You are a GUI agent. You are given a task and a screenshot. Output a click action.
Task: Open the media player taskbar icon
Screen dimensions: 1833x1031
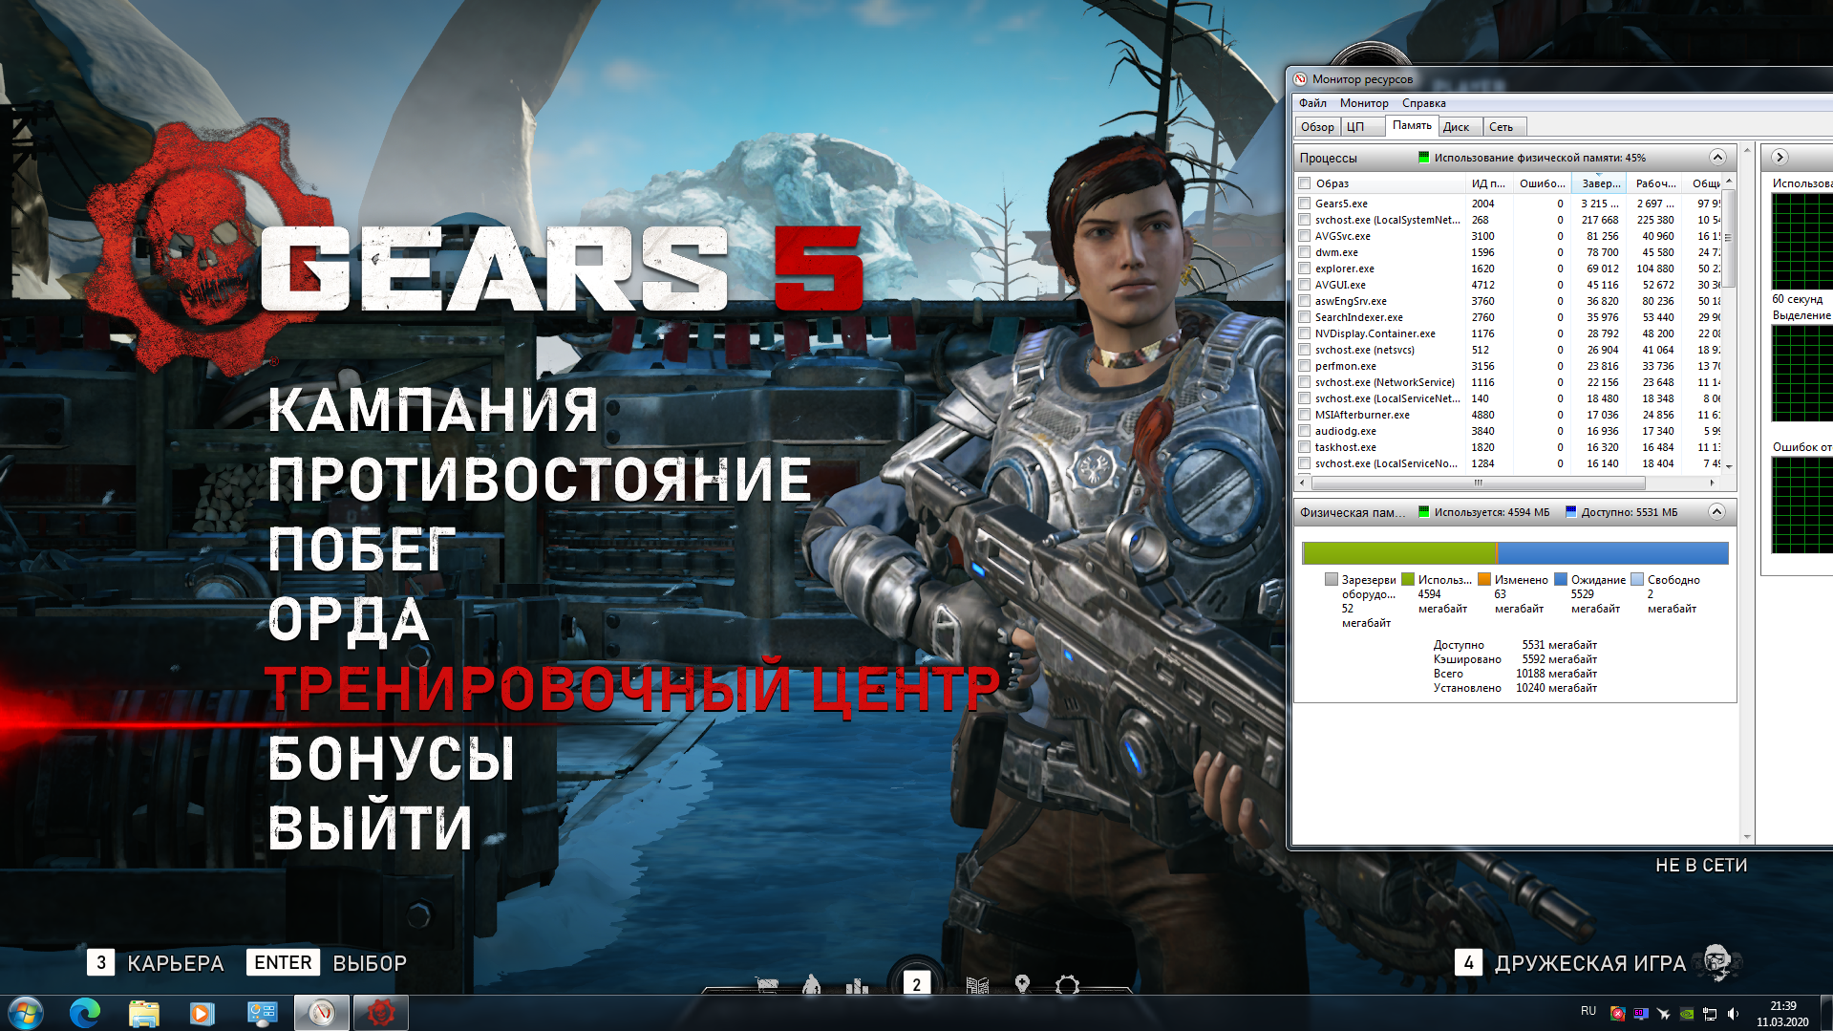point(202,1013)
